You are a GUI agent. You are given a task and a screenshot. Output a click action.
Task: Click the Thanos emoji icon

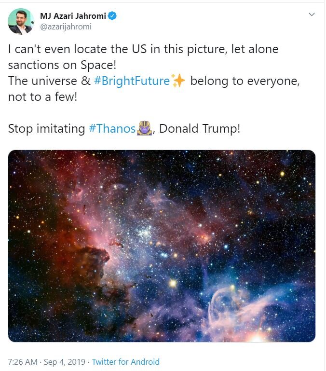[144, 128]
